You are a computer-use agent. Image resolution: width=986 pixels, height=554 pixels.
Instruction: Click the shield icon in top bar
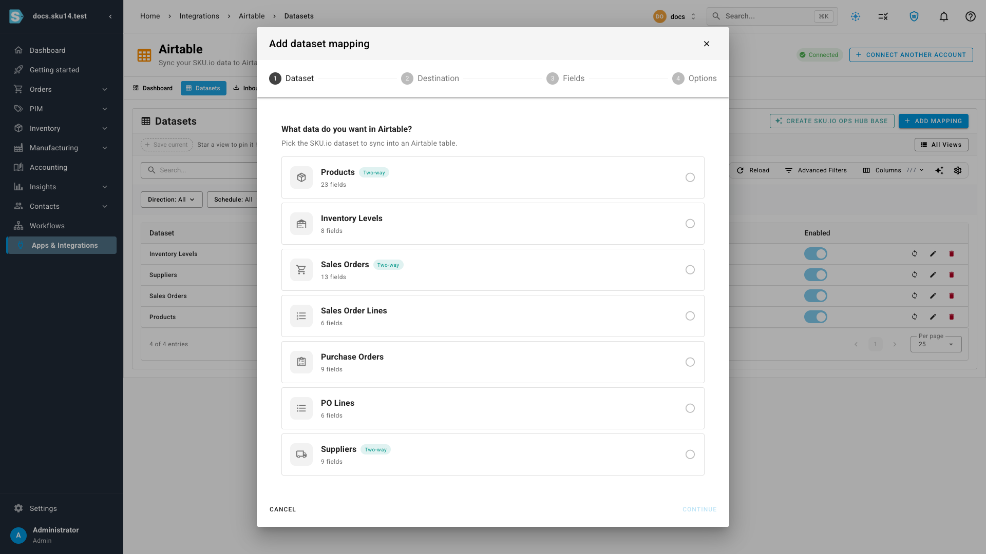point(914,16)
